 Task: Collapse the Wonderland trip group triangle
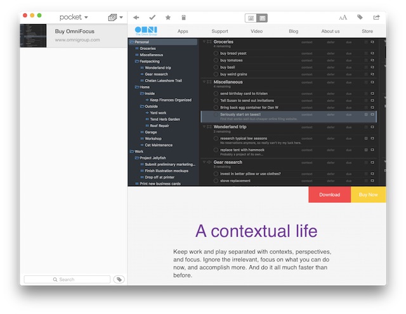(204, 127)
